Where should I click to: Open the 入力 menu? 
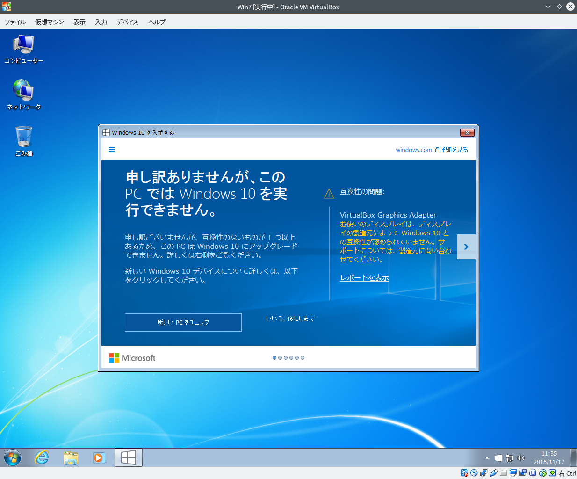click(101, 22)
